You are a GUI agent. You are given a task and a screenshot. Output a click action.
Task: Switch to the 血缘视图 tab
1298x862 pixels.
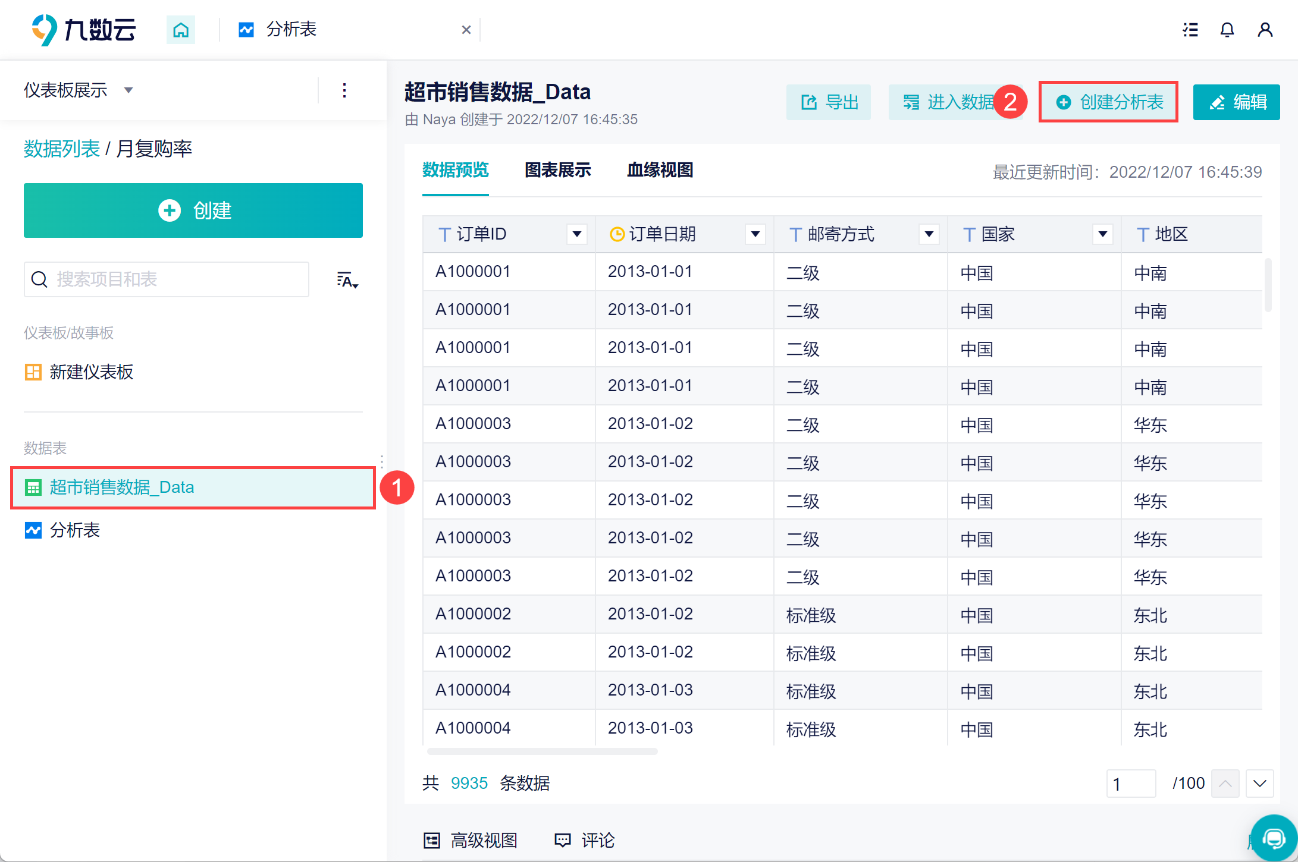pos(660,170)
